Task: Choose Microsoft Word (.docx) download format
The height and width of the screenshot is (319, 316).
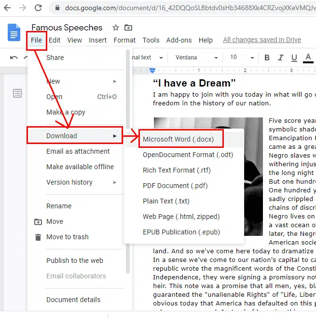Action: [x=180, y=139]
